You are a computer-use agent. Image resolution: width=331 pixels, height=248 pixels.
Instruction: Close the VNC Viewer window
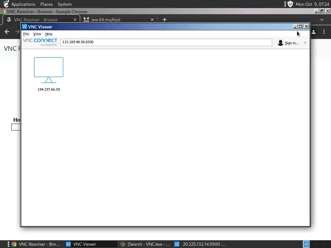point(306,26)
